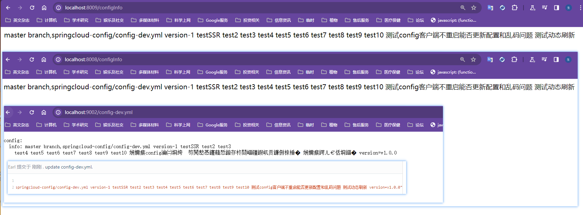Click zoom magnifier icon in localhost:8008 address bar

click(463, 60)
